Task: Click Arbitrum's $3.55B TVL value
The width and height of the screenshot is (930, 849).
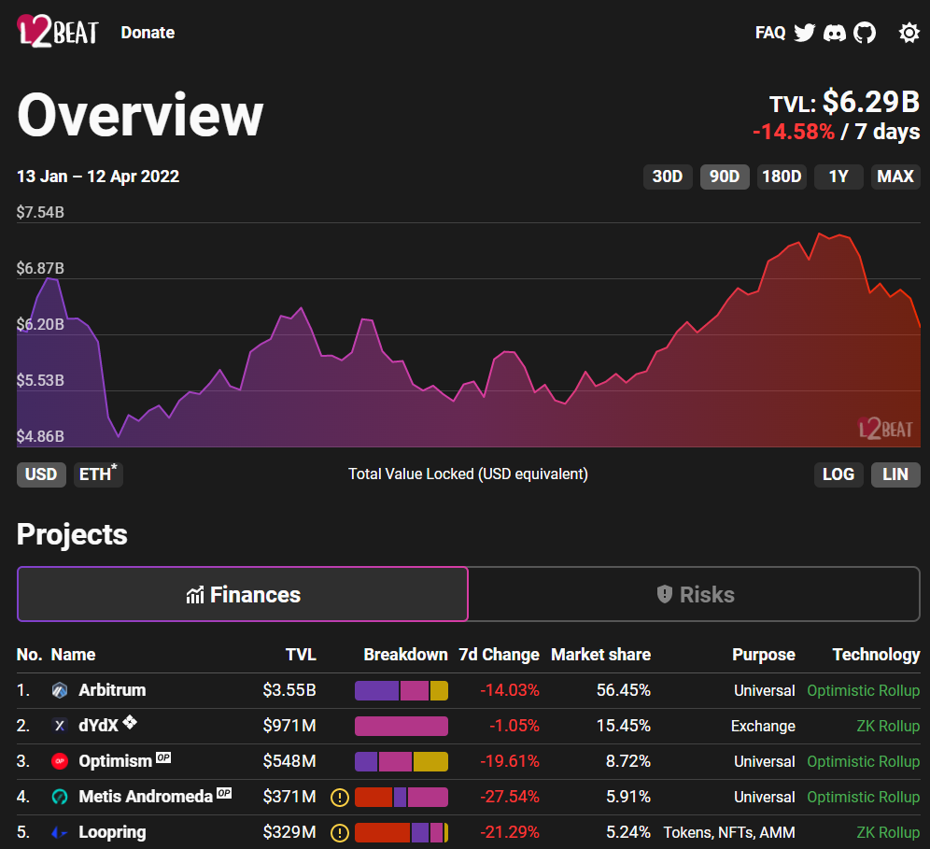Action: pyautogui.click(x=289, y=690)
